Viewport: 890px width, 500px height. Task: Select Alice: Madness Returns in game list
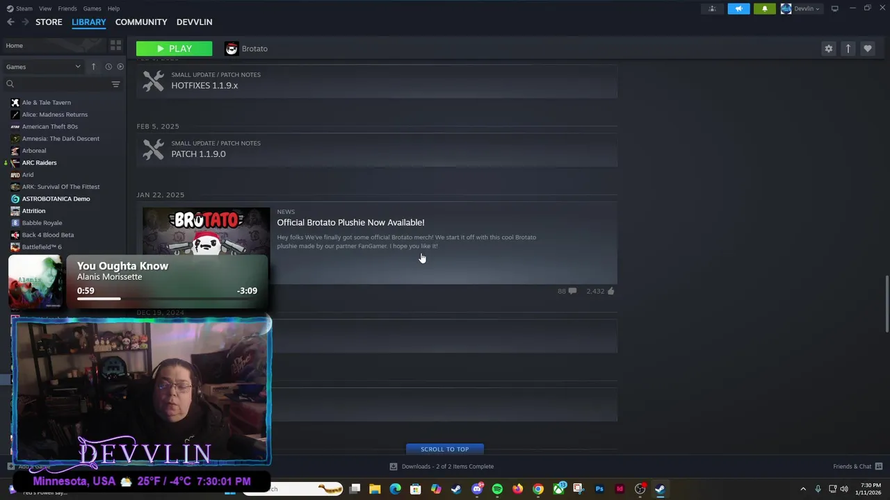[x=54, y=115]
